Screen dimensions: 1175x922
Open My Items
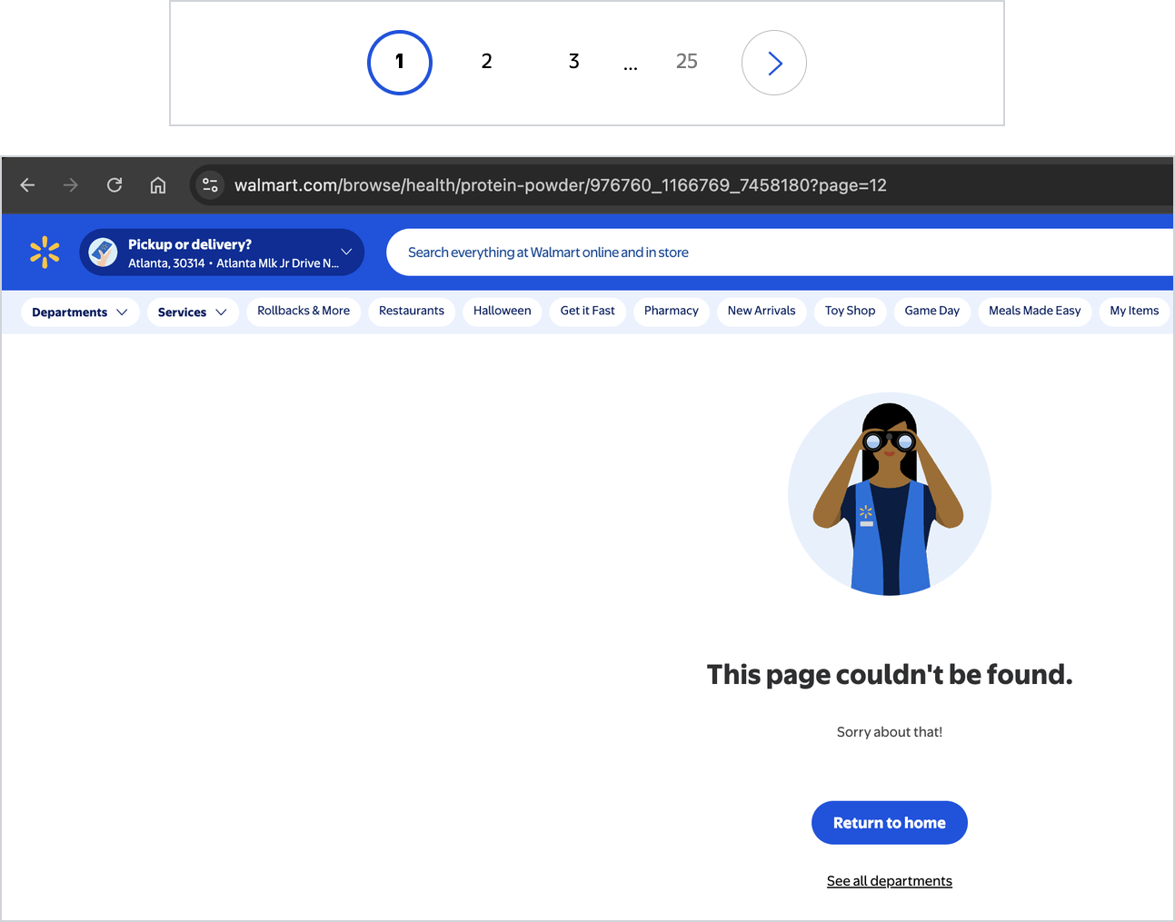(x=1134, y=311)
